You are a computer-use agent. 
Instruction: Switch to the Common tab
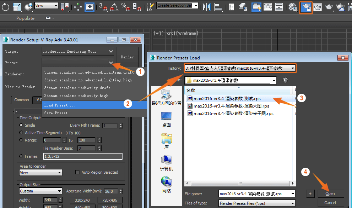22,100
